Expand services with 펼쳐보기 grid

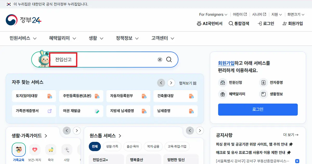click(x=188, y=83)
